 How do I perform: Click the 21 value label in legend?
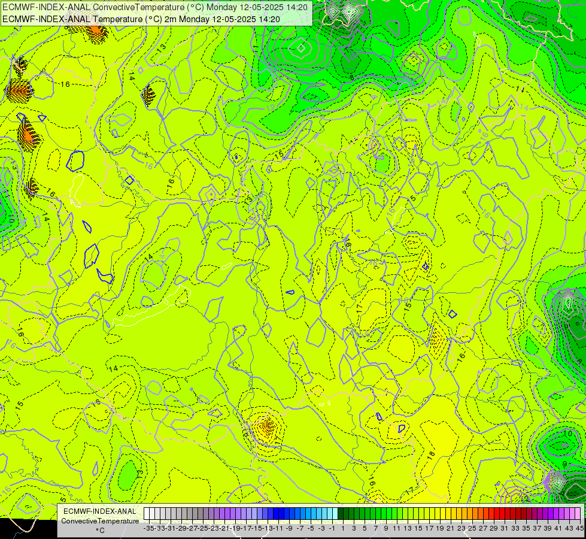click(x=450, y=528)
